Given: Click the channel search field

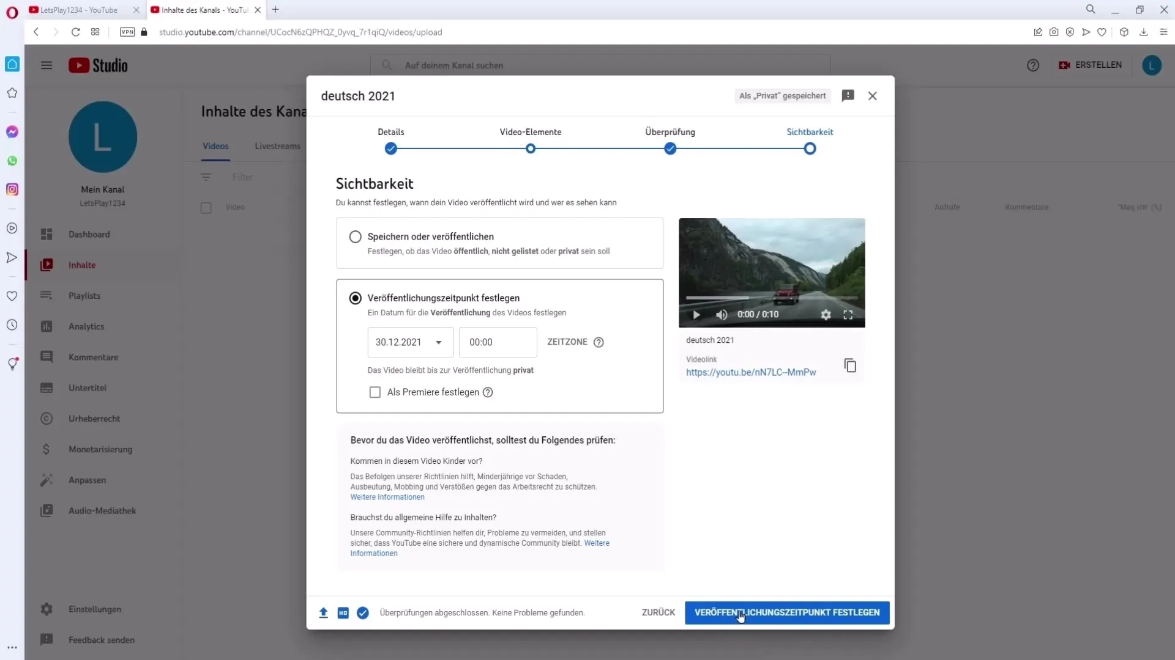Looking at the screenshot, I should pyautogui.click(x=600, y=65).
